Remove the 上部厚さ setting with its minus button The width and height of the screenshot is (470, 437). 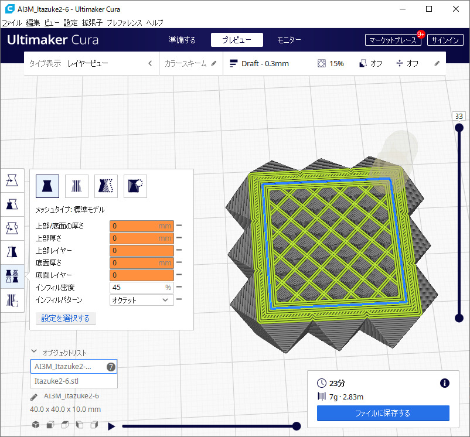(179, 238)
